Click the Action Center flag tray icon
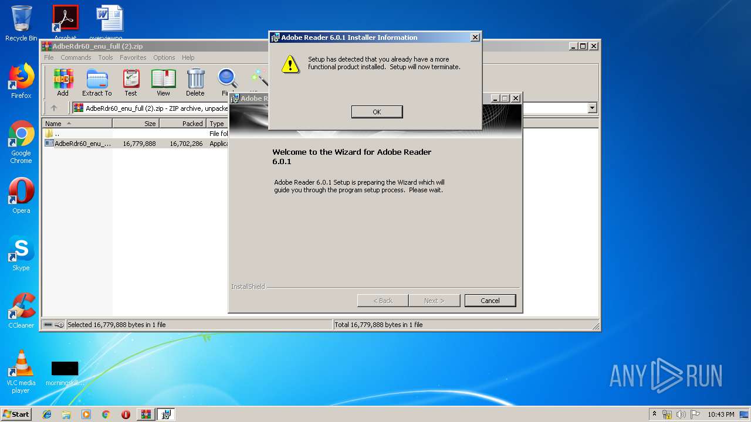This screenshot has height=422, width=751. click(695, 414)
